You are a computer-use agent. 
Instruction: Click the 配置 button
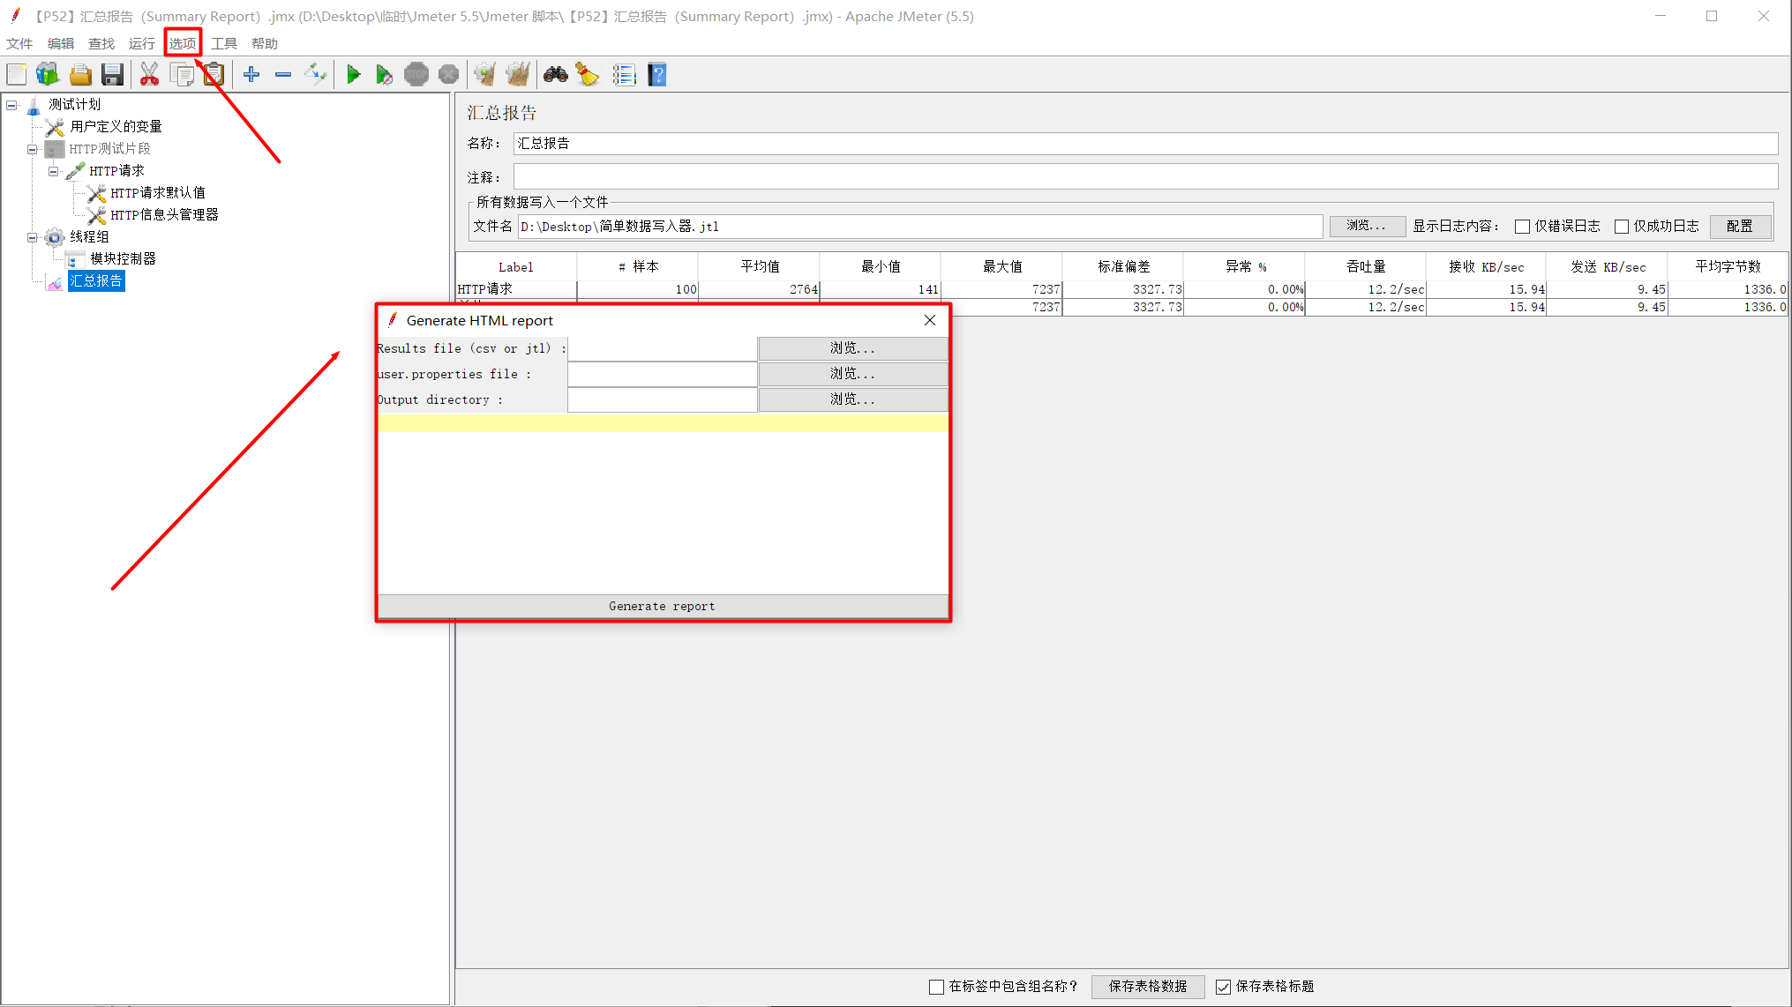pyautogui.click(x=1740, y=227)
